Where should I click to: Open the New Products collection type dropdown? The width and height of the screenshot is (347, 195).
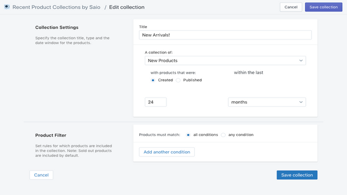click(x=226, y=61)
